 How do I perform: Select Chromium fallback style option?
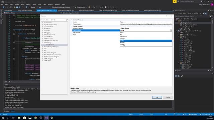tap(146, 37)
